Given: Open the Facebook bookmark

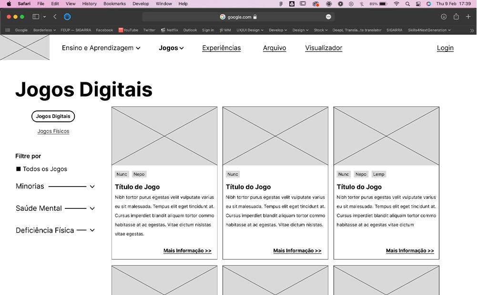Looking at the screenshot, I should pos(104,29).
